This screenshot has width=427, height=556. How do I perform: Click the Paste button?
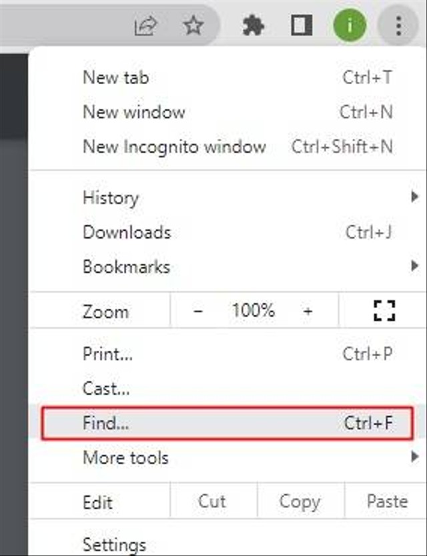tap(387, 501)
